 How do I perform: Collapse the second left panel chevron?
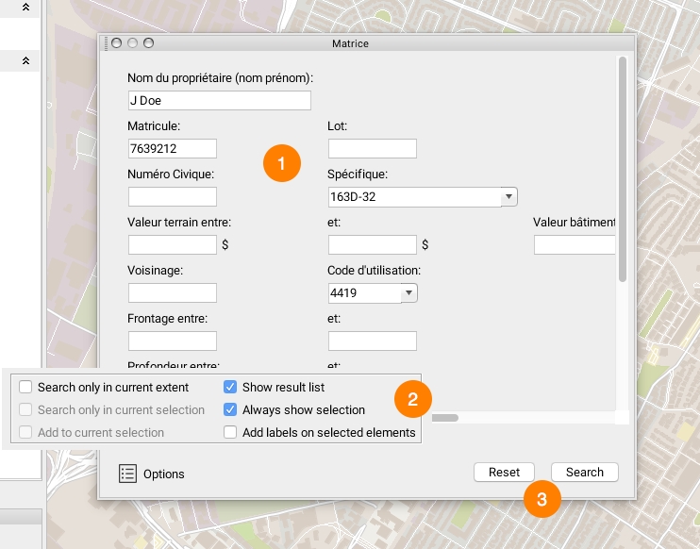point(26,60)
